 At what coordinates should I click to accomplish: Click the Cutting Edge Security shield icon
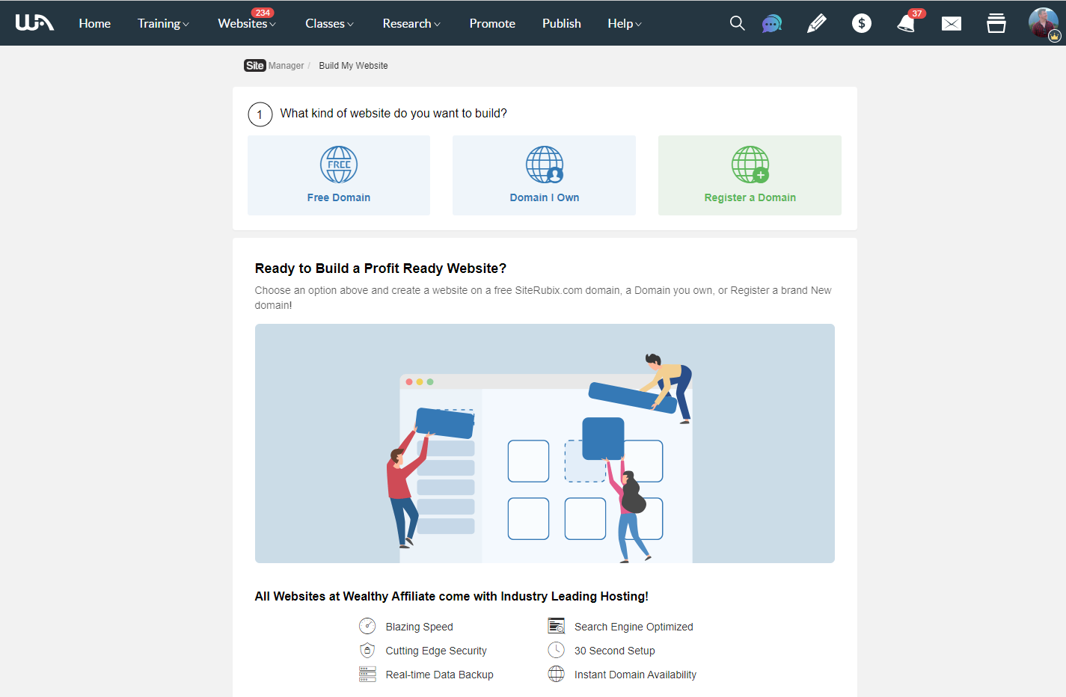point(367,650)
